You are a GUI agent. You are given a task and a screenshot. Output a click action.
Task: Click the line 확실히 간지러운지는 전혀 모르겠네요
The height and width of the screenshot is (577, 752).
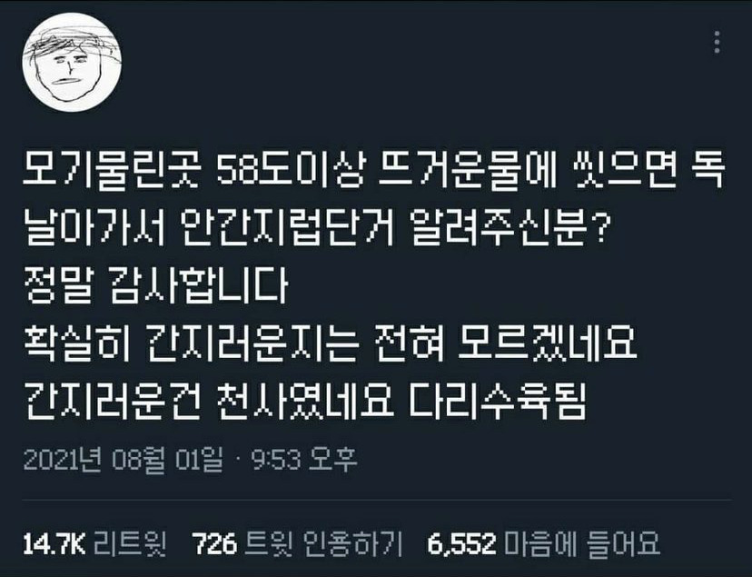coord(330,343)
